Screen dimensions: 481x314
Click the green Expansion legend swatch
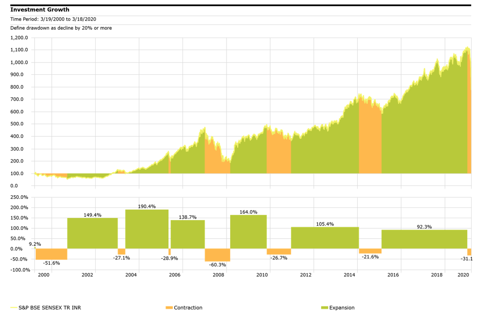coord(325,308)
